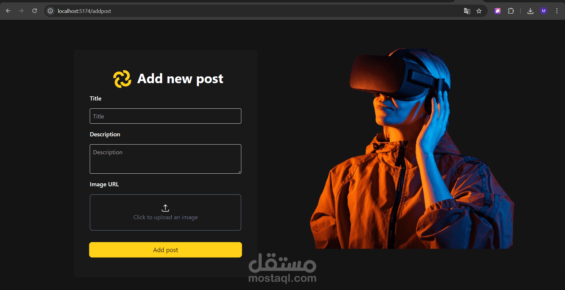
Task: Grab the Description textarea resize handle
Action: (x=240, y=172)
